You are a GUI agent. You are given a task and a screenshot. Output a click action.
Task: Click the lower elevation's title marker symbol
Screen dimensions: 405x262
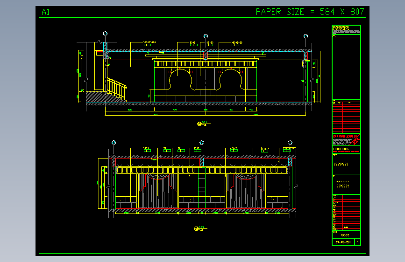point(197,229)
